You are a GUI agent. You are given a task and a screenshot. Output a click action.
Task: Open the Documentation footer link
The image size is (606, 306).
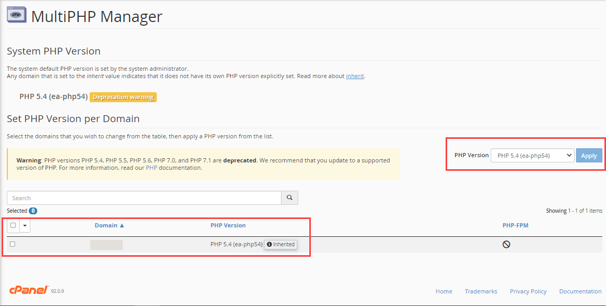pos(580,291)
